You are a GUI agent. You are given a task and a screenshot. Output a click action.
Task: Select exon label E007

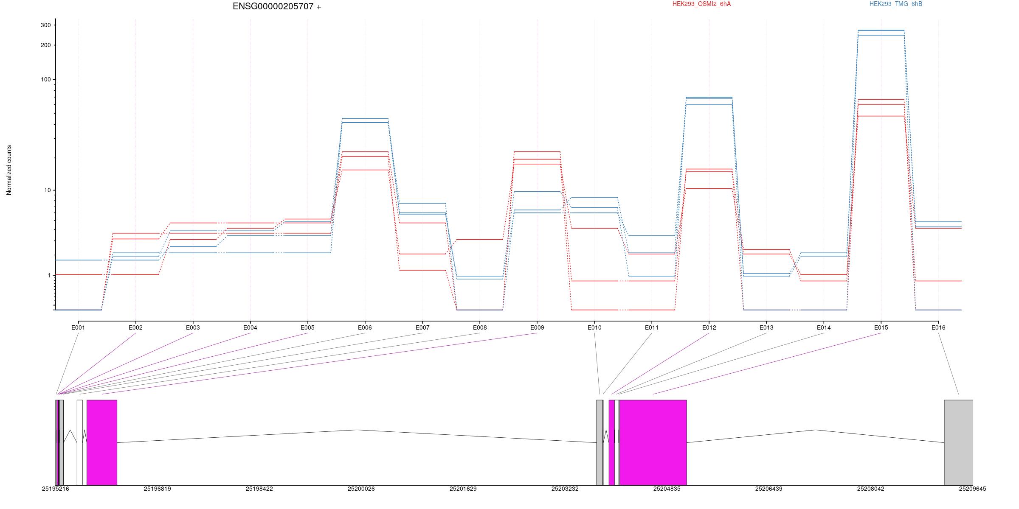click(x=422, y=327)
